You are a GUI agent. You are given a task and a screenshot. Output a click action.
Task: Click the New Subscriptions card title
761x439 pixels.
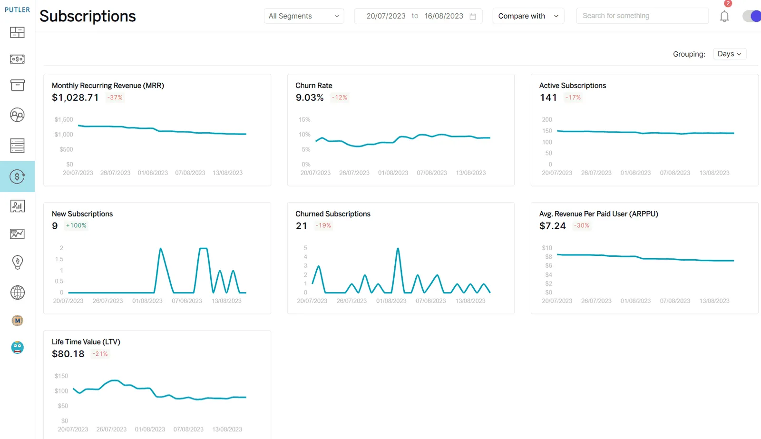point(82,214)
